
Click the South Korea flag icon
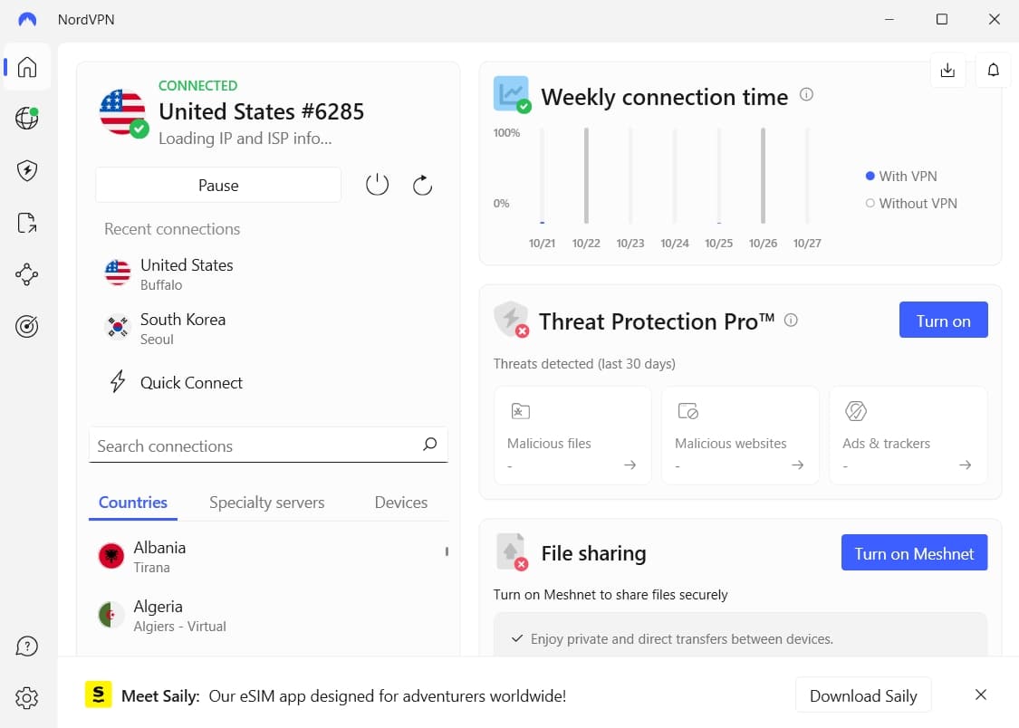[x=118, y=327]
